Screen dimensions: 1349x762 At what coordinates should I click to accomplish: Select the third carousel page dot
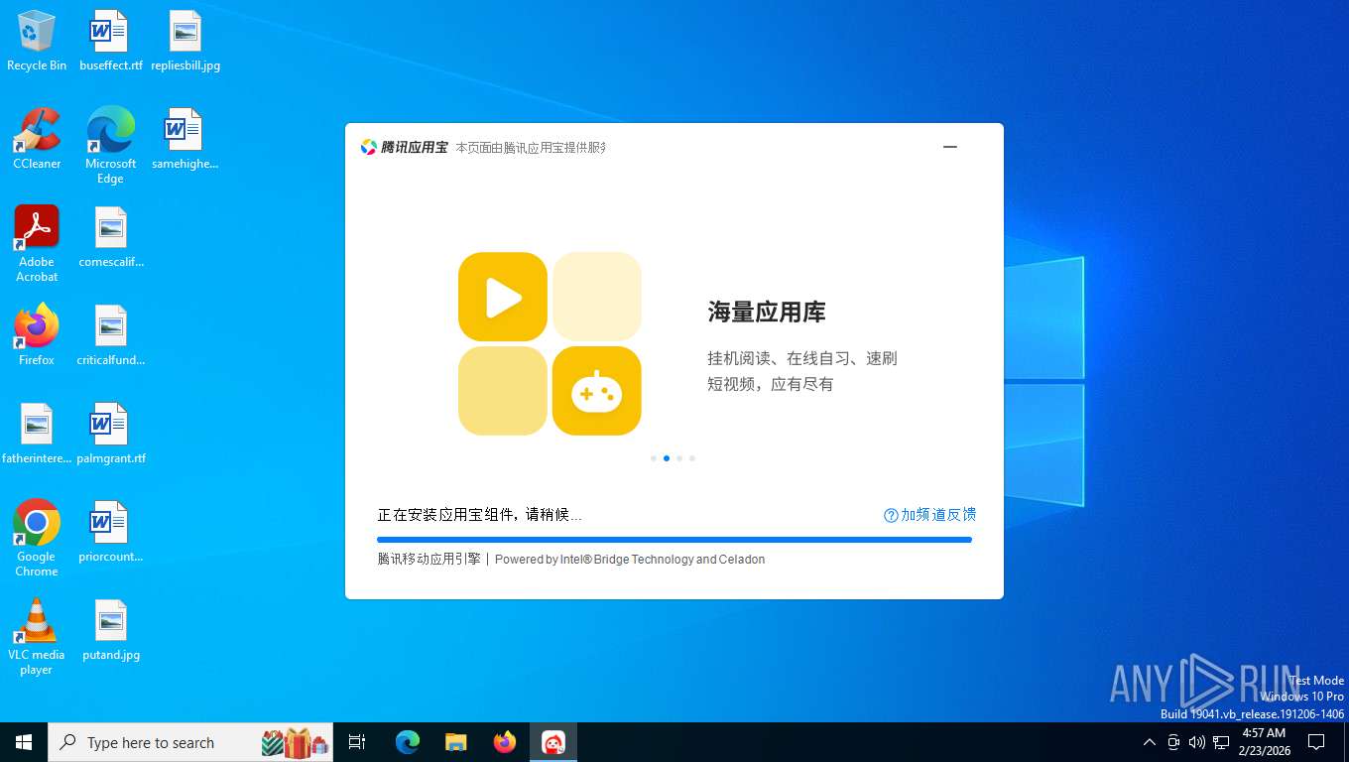(679, 458)
